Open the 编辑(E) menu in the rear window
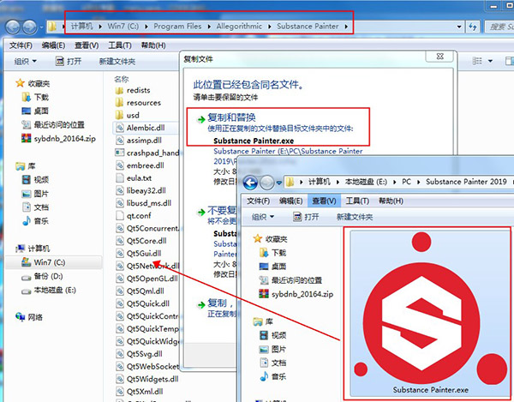The height and width of the screenshot is (402, 514). click(x=53, y=45)
